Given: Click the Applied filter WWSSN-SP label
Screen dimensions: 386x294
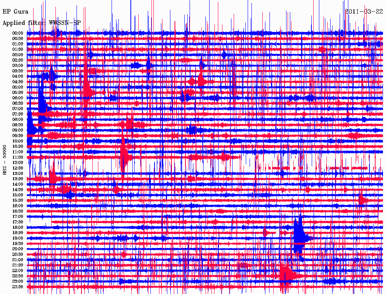Looking at the screenshot, I should [41, 23].
